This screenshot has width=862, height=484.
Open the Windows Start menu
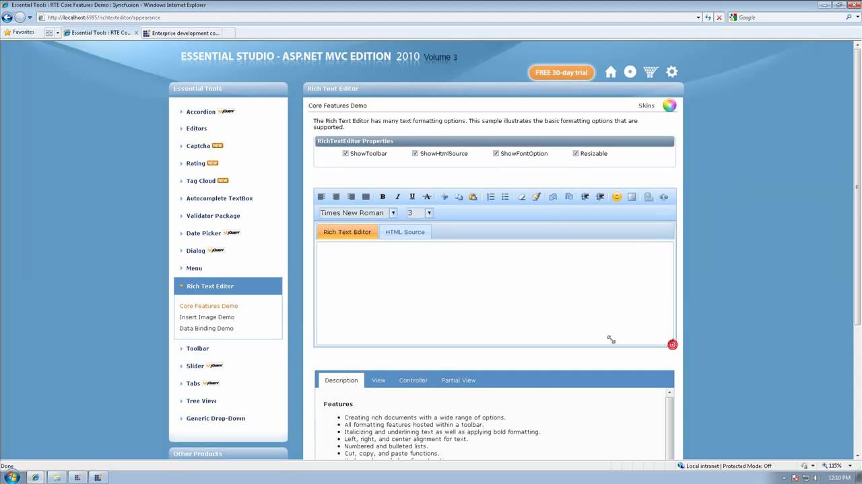point(11,477)
